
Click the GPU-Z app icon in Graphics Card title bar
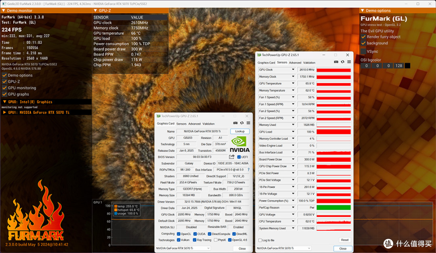159,116
